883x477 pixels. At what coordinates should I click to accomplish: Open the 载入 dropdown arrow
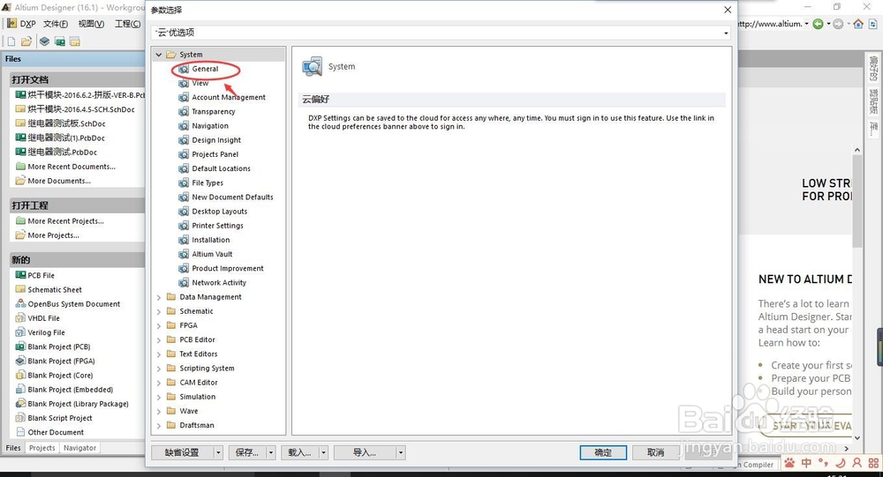coord(323,452)
